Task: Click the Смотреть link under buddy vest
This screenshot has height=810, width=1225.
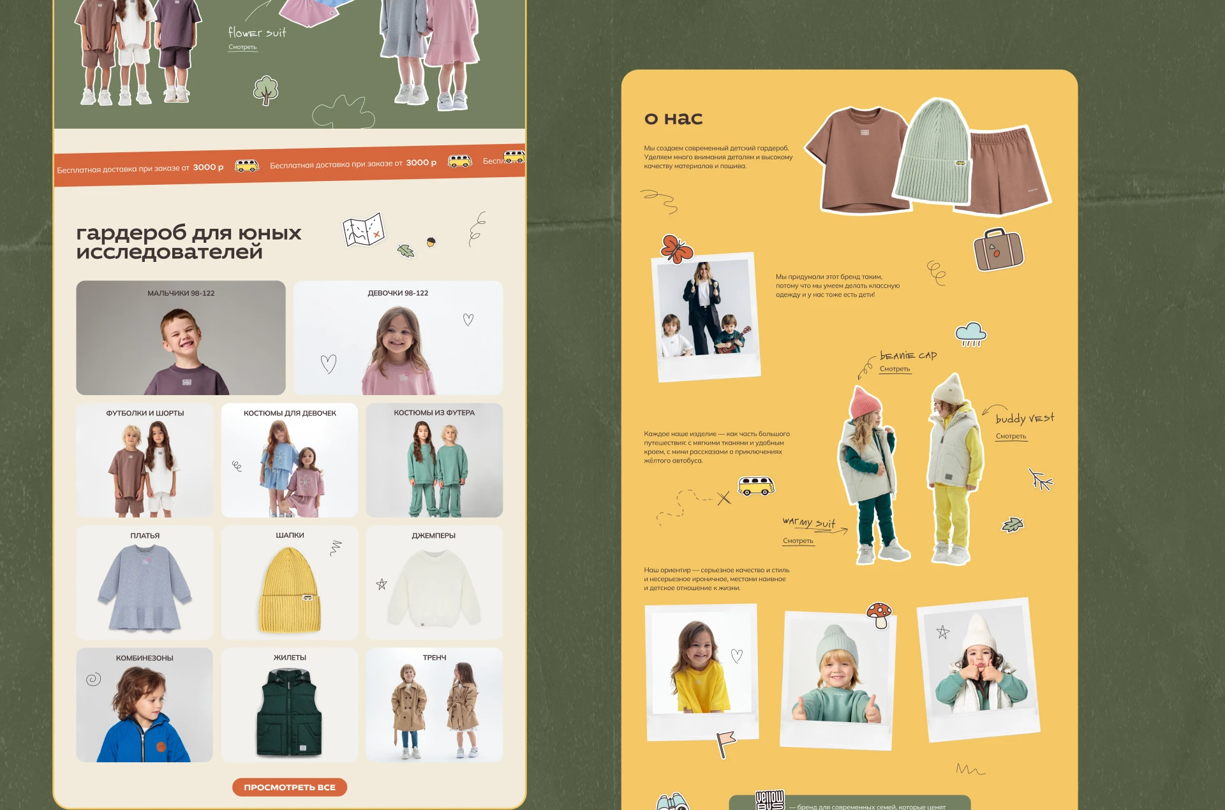Action: click(1011, 437)
